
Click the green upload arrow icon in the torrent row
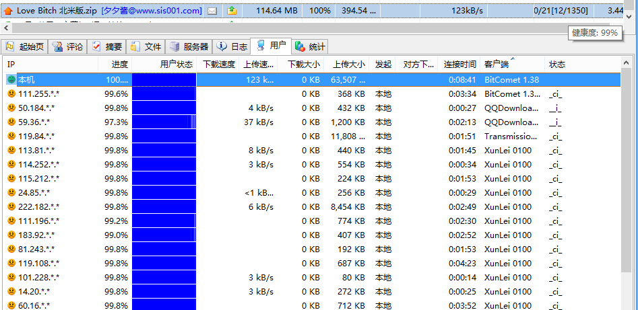[232, 11]
